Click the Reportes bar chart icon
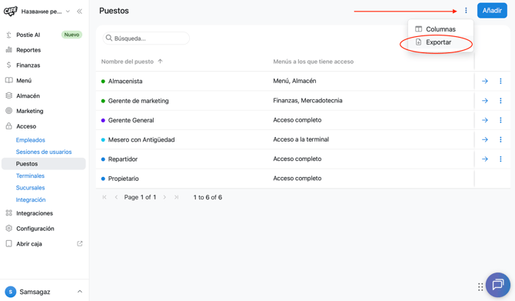 click(9, 50)
